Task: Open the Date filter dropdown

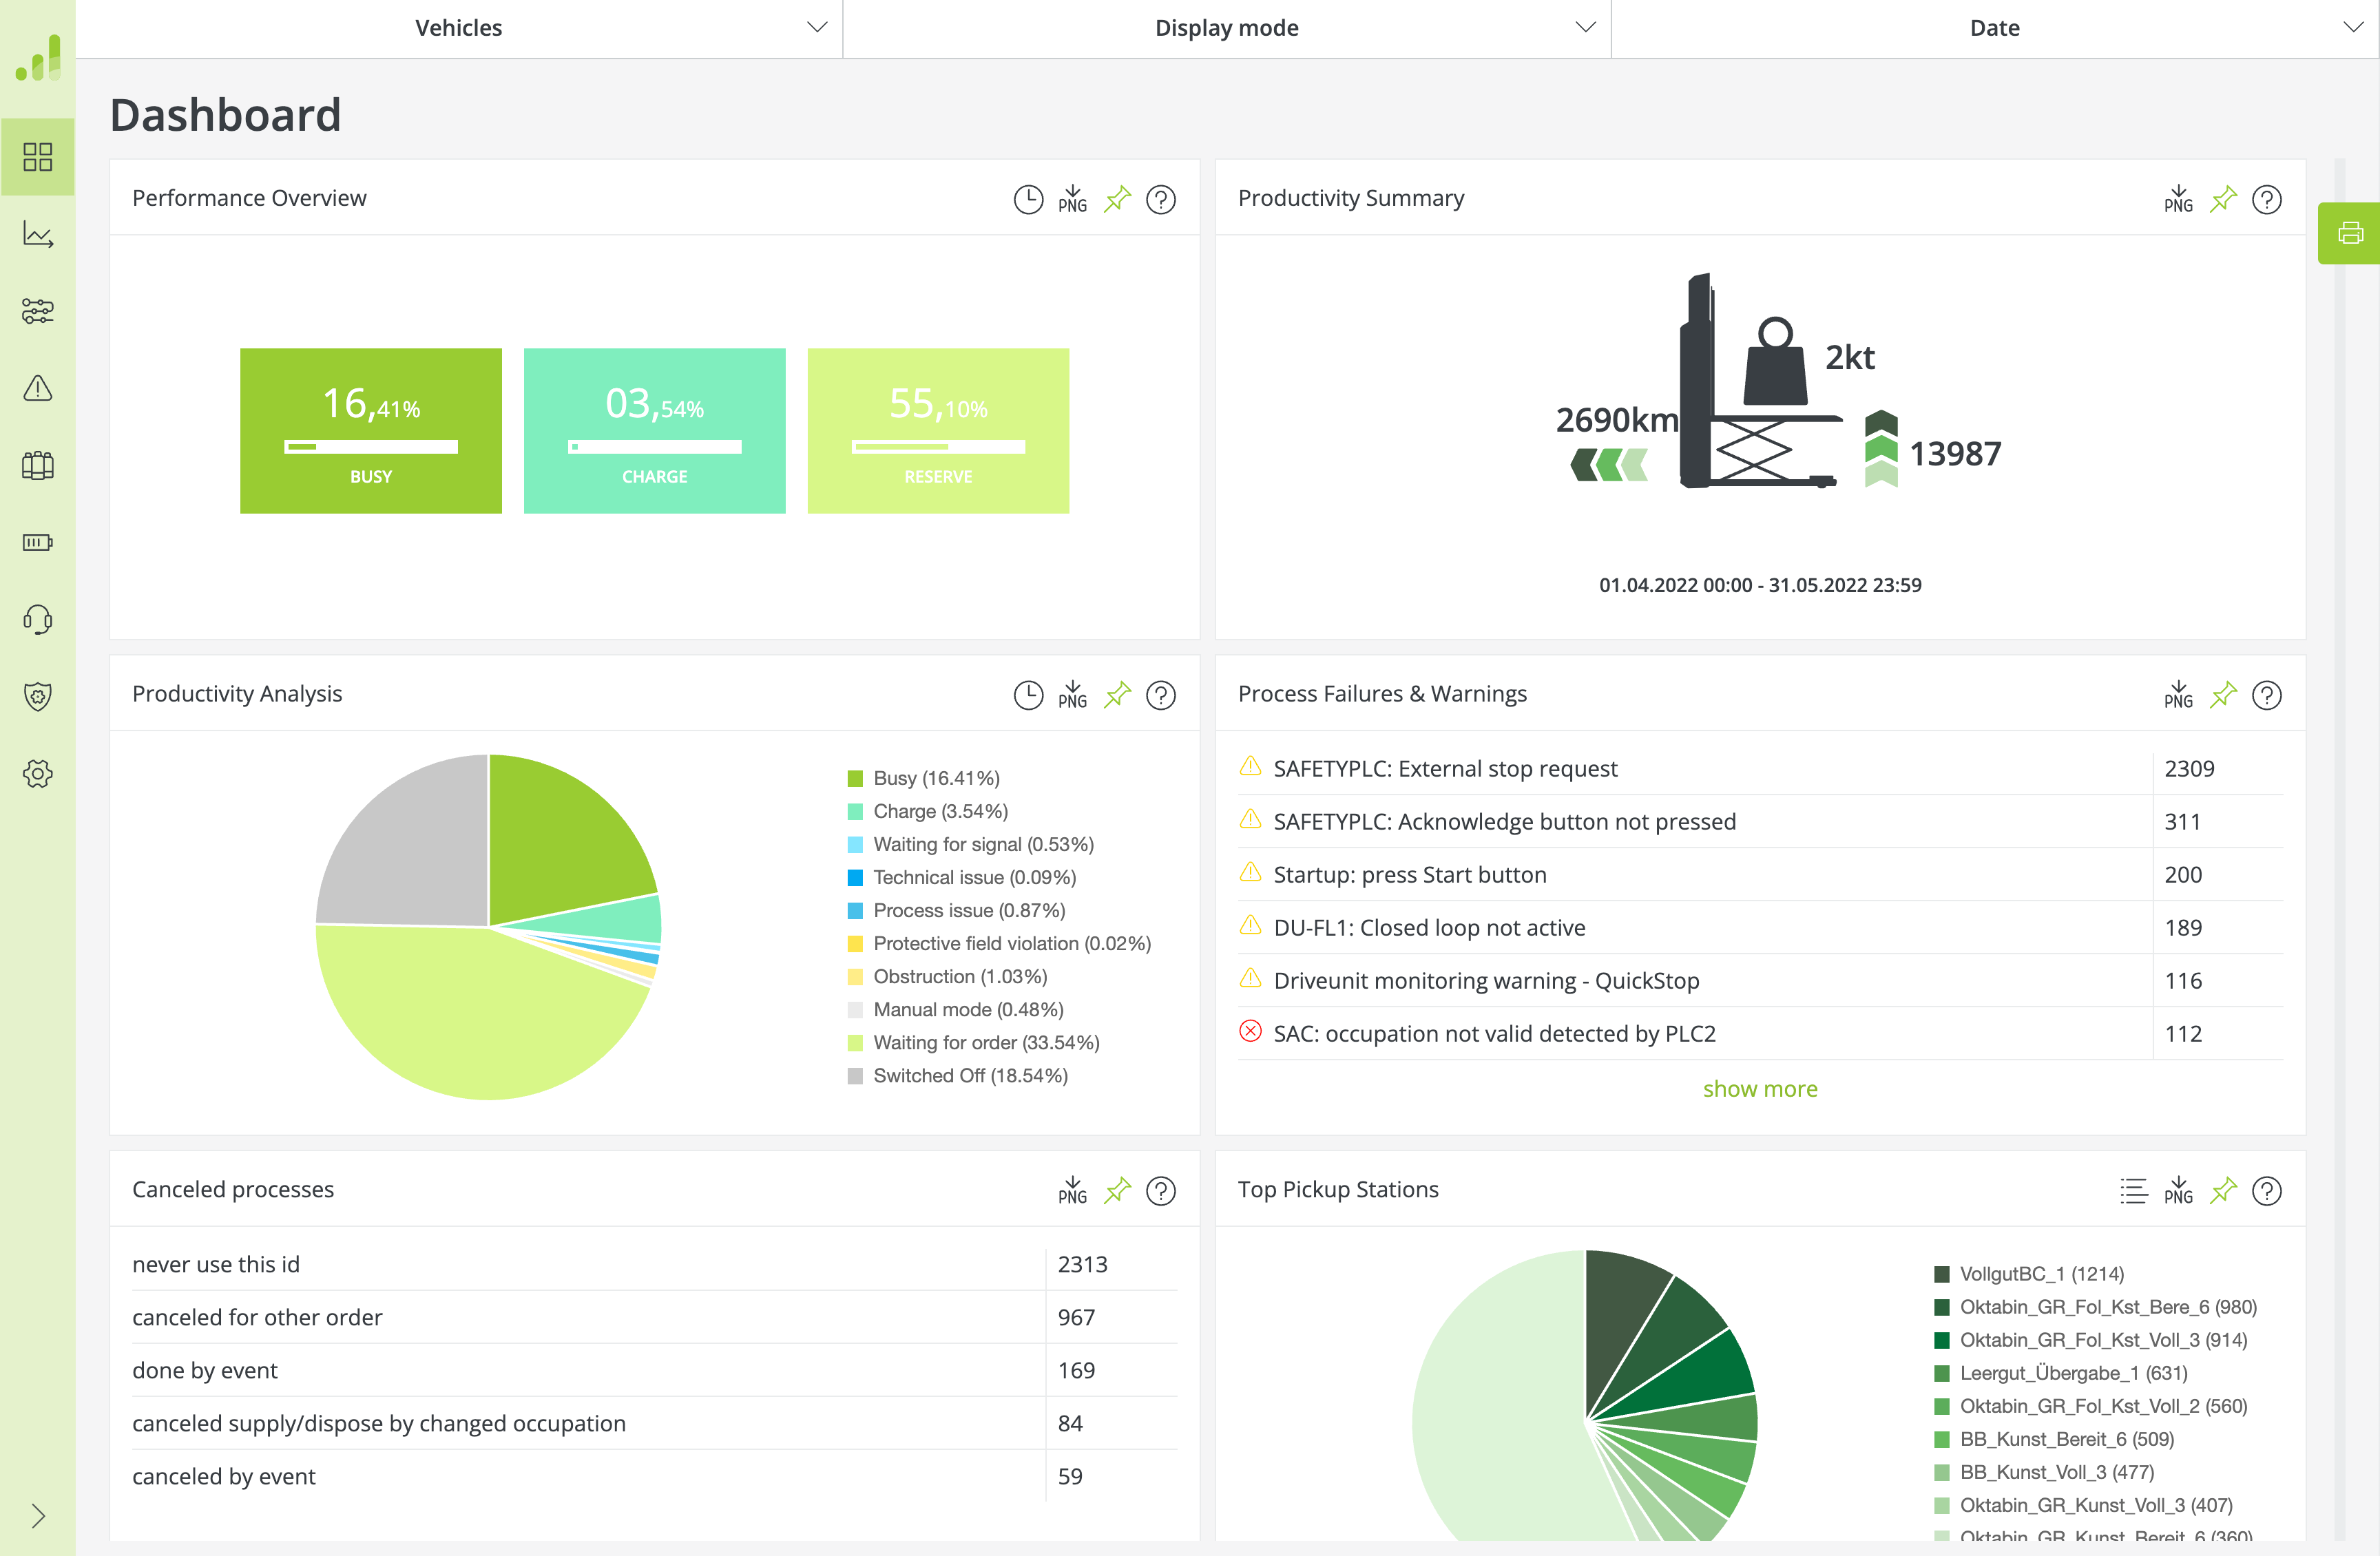Action: 1994,28
